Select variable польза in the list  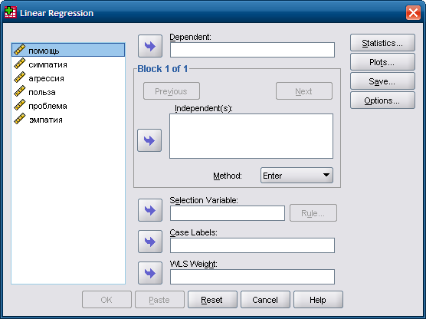point(68,92)
